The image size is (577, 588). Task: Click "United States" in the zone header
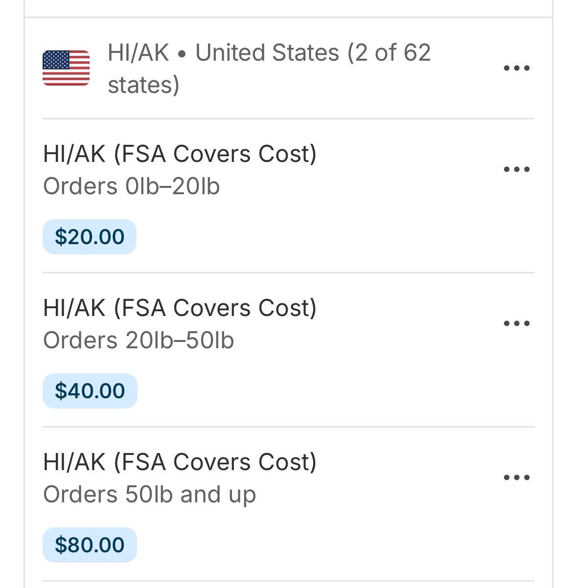pos(267,53)
